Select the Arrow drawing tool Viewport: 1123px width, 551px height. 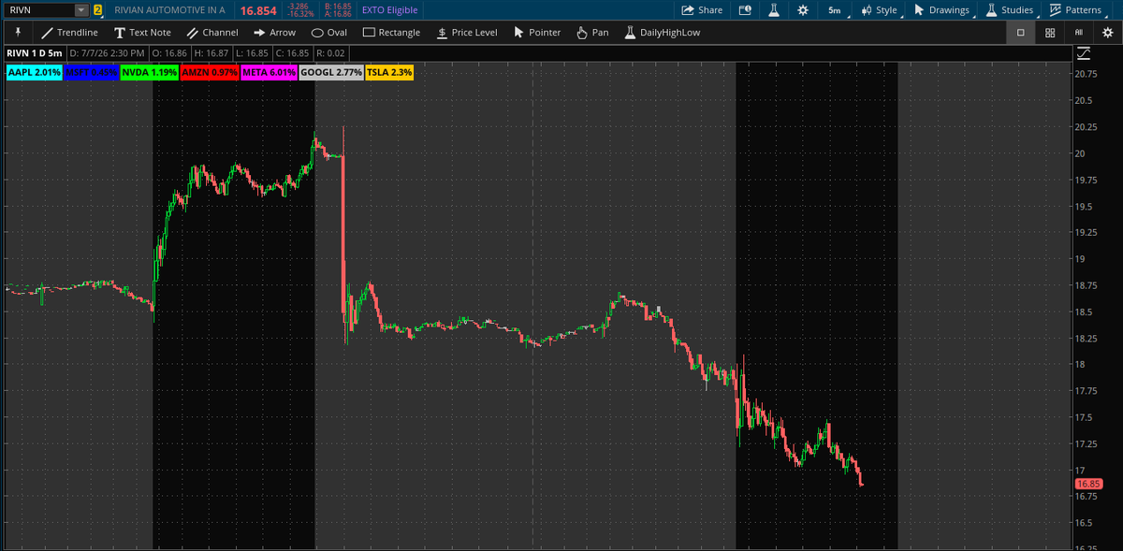pos(274,32)
